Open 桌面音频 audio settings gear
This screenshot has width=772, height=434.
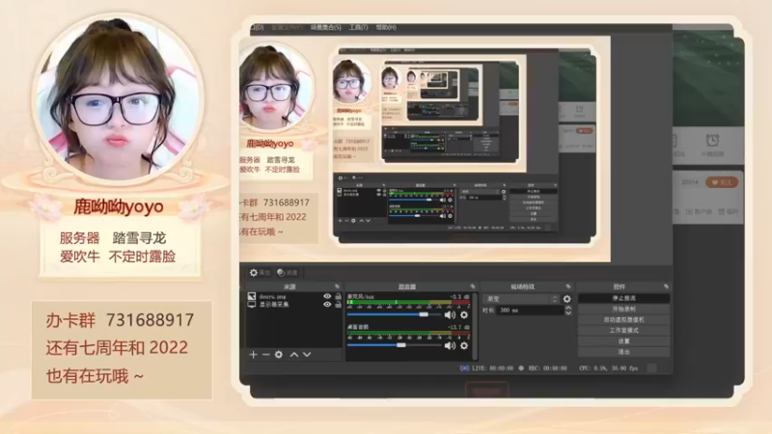(x=464, y=346)
